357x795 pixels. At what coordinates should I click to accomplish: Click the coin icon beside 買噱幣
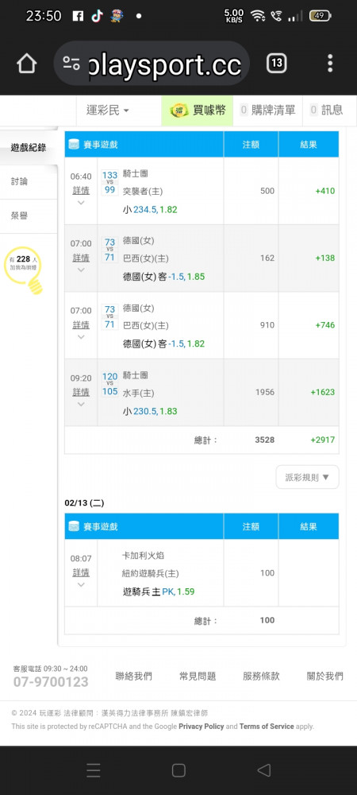click(179, 110)
